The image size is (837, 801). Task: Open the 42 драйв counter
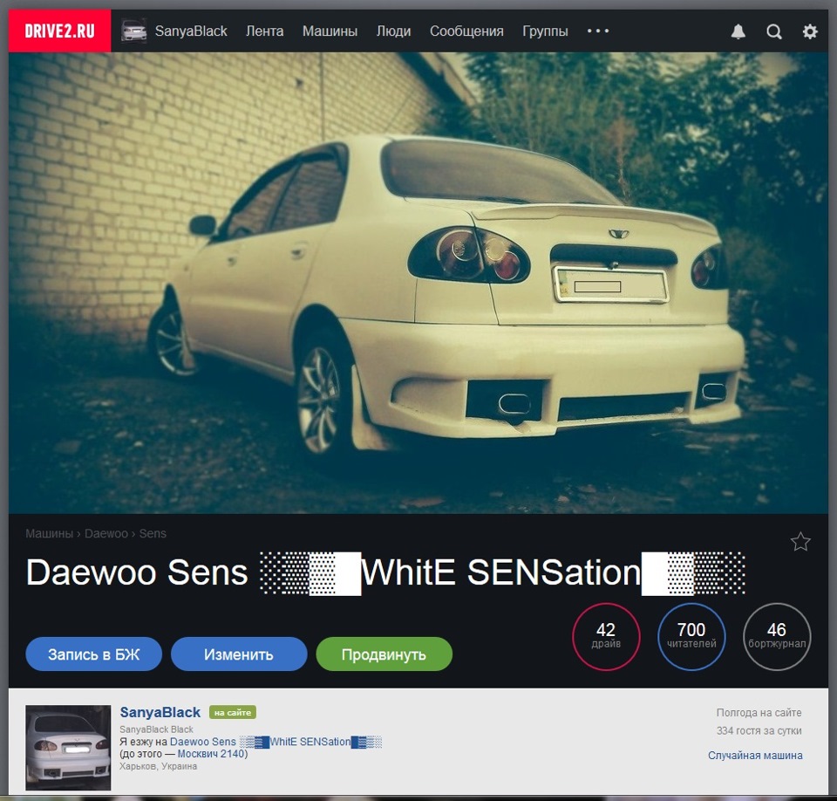tap(606, 636)
